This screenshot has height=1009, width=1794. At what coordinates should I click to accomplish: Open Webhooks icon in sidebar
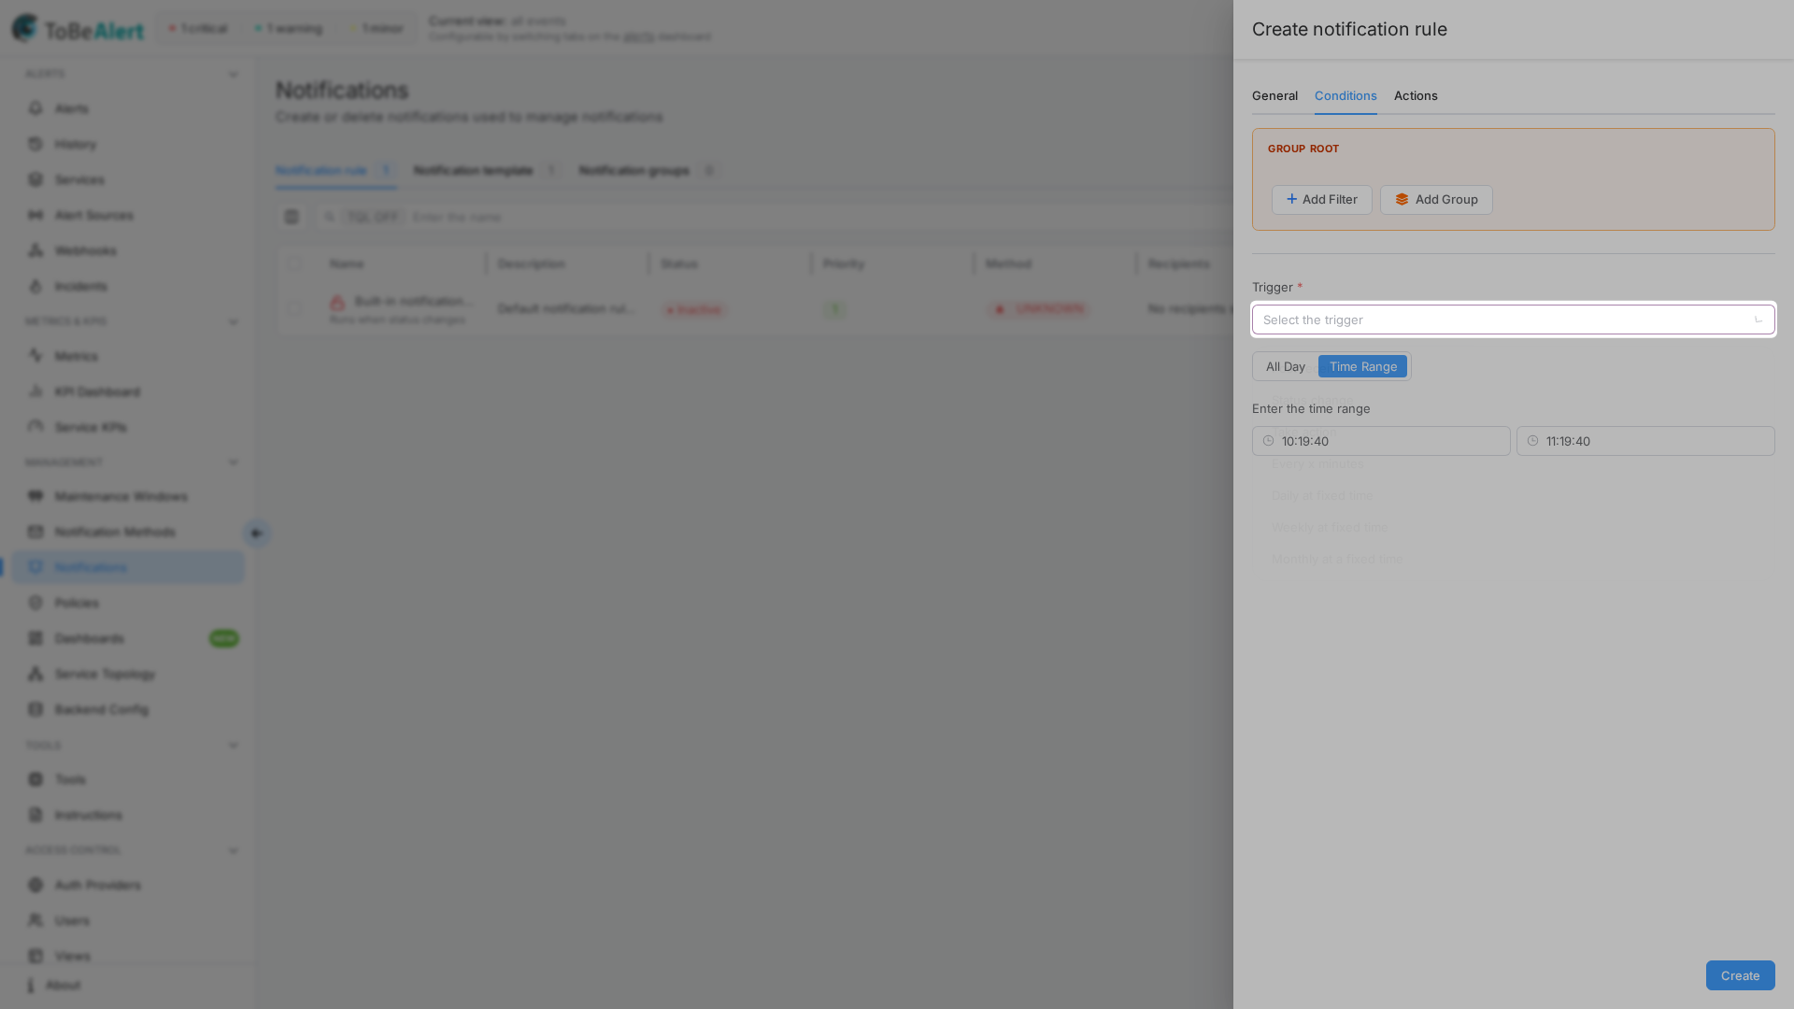click(36, 250)
